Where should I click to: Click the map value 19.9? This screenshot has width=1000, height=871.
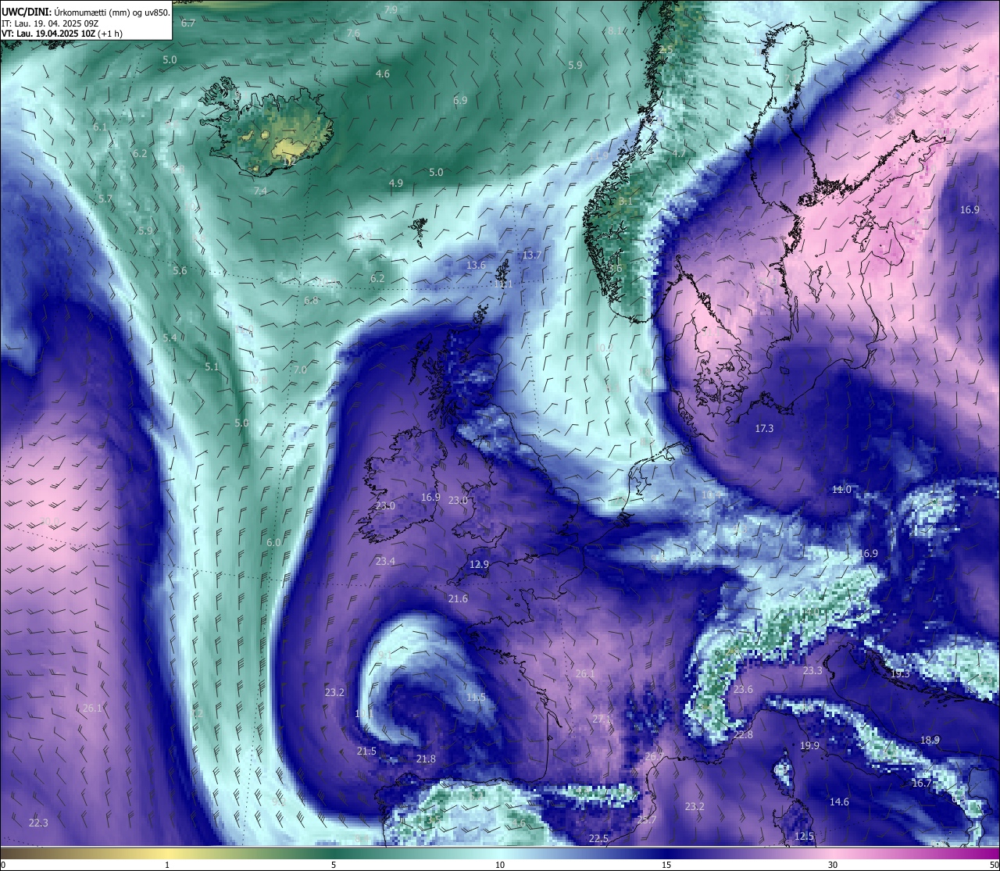(809, 746)
